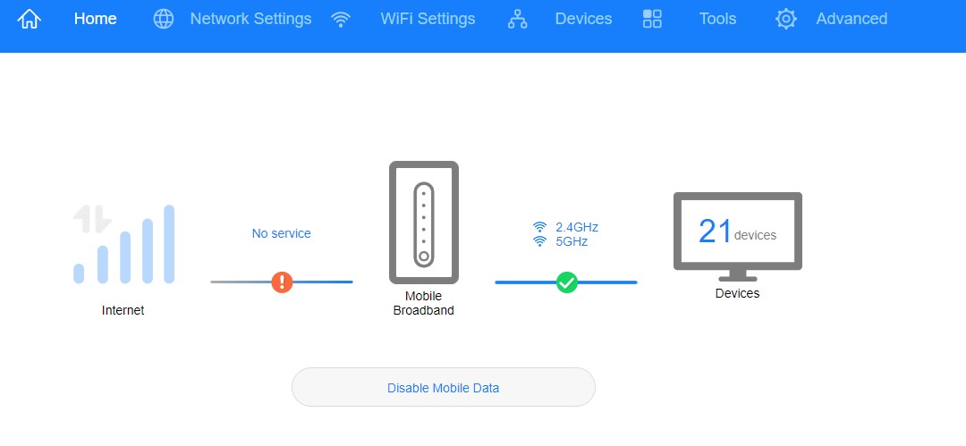Click the orange warning exclamation icon
The height and width of the screenshot is (446, 966).
(283, 282)
